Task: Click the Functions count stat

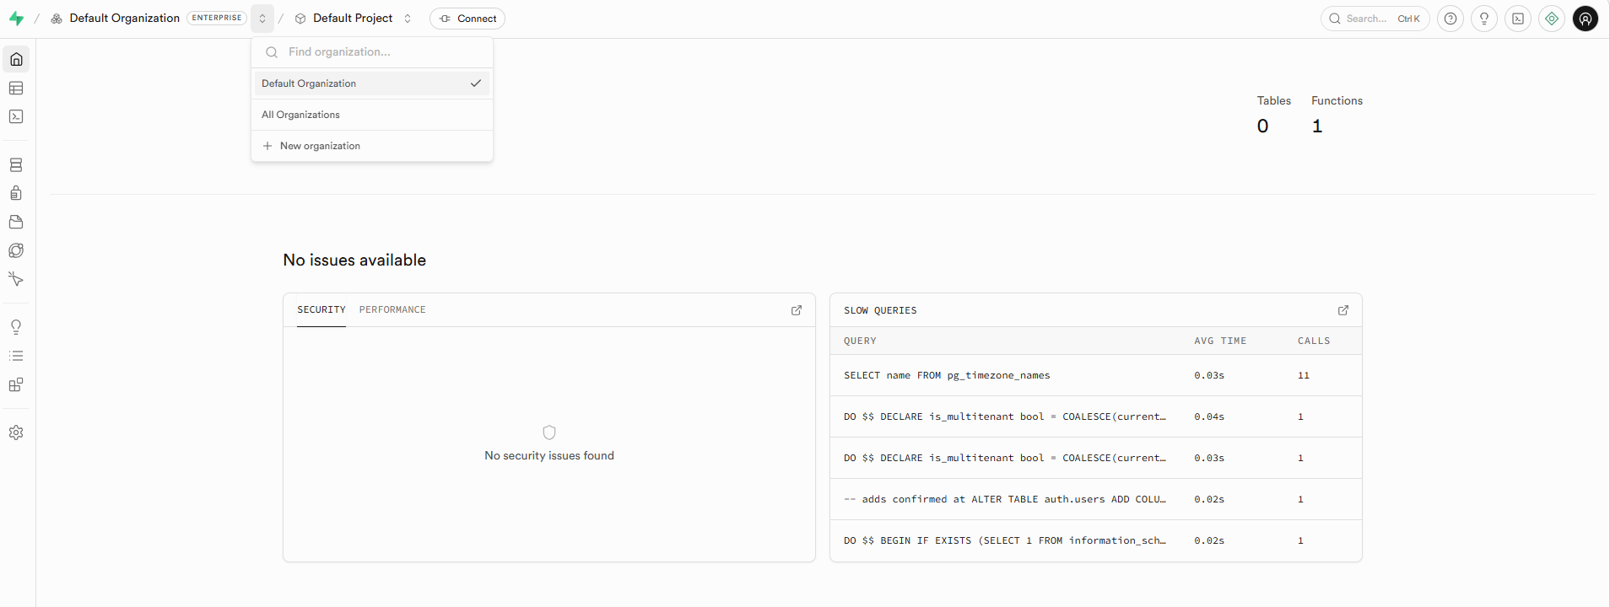Action: (1337, 114)
